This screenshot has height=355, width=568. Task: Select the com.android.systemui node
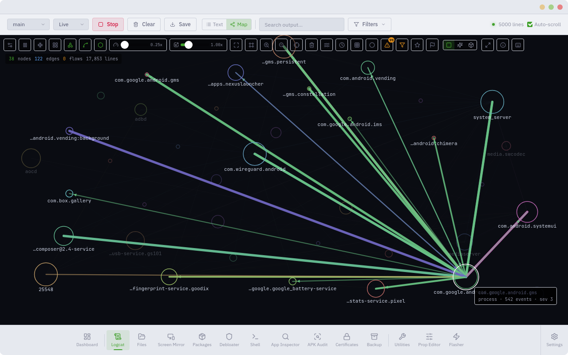(x=527, y=212)
